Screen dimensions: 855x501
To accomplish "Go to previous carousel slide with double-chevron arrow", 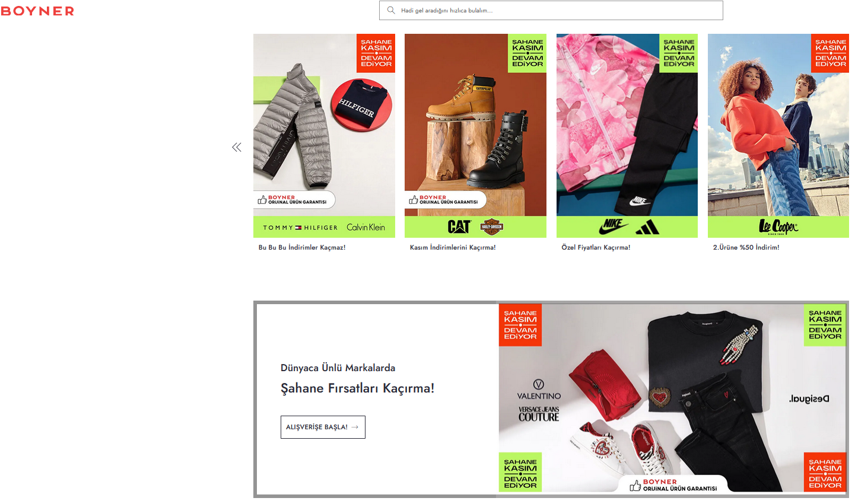I will (237, 147).
